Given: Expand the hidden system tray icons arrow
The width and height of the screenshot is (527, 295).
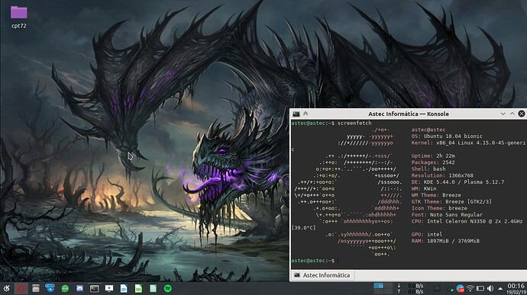Looking at the screenshot, I should (500, 289).
